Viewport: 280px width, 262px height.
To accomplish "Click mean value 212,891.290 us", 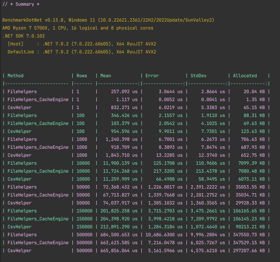I will coord(119,227).
